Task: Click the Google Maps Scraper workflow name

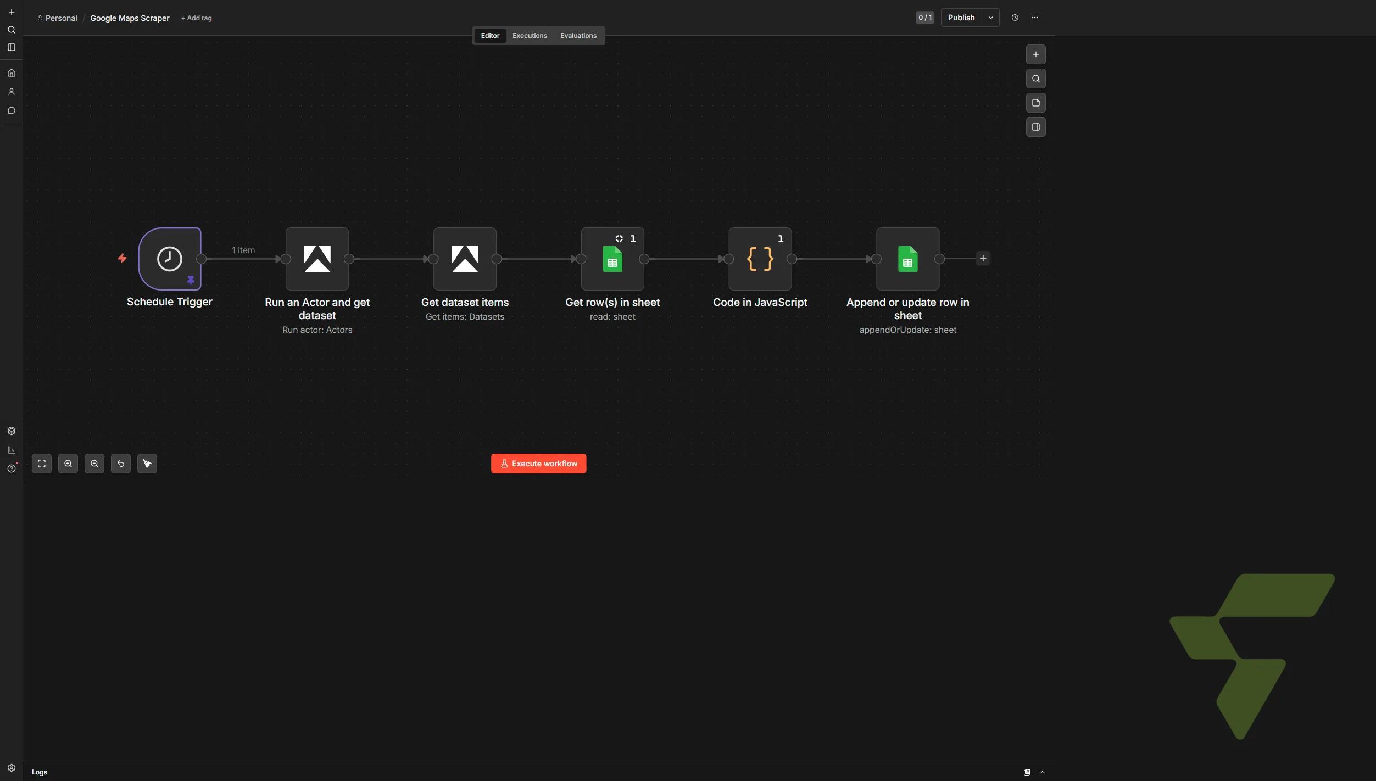Action: 130,18
